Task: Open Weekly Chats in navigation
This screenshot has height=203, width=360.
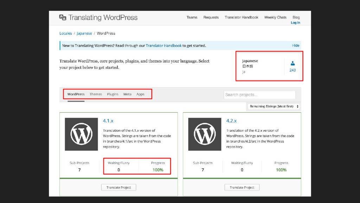Action: click(275, 17)
